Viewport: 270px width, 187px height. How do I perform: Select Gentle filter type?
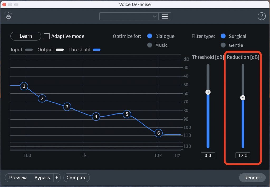(224, 45)
